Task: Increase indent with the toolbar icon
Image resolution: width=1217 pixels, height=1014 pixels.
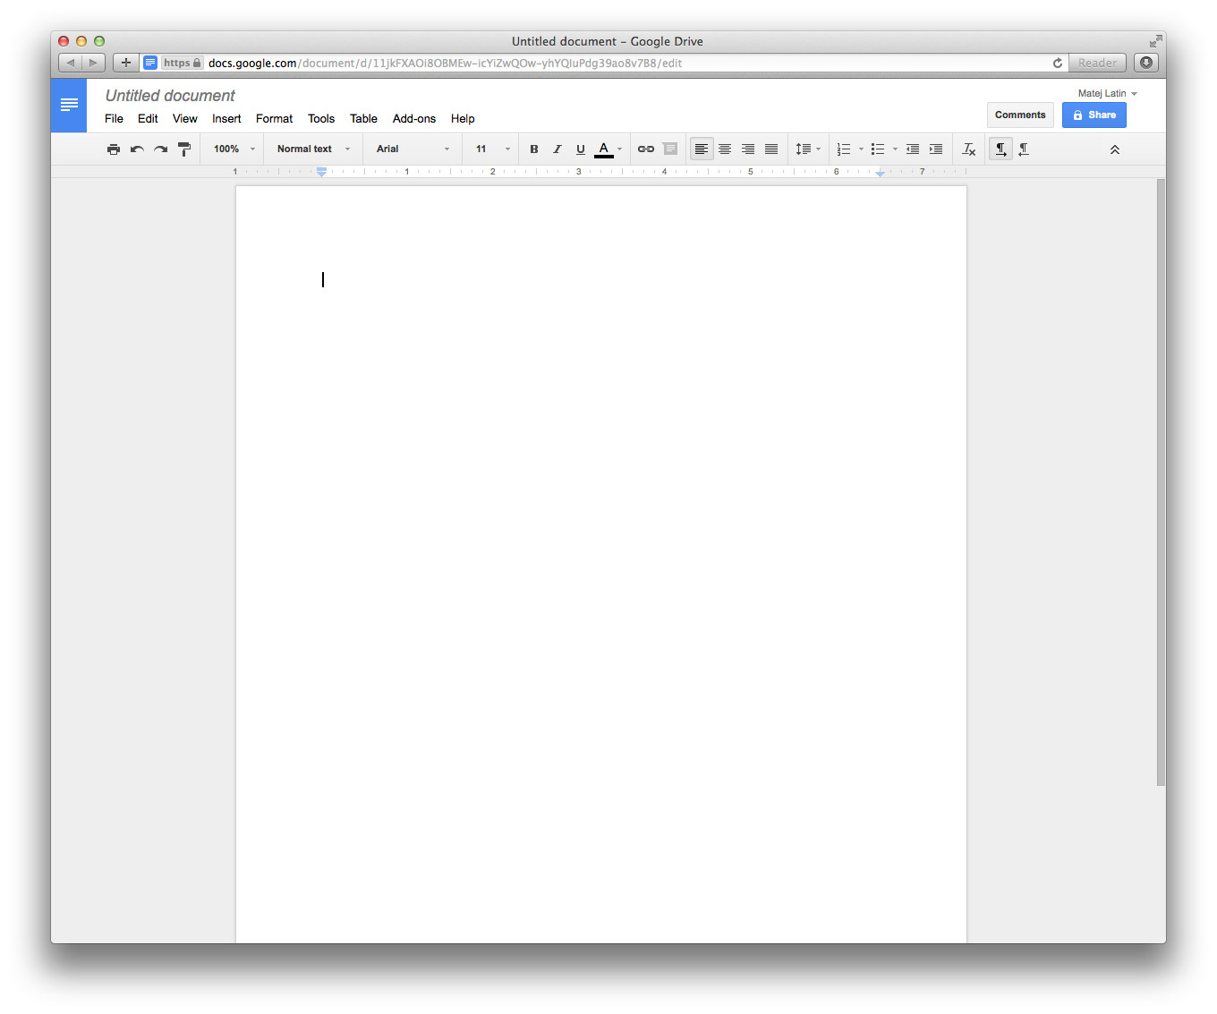Action: (x=936, y=149)
